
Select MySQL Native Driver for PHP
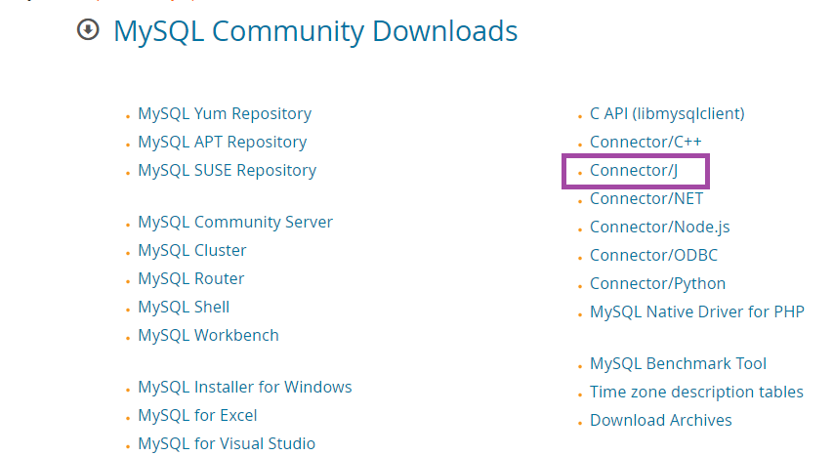point(696,312)
